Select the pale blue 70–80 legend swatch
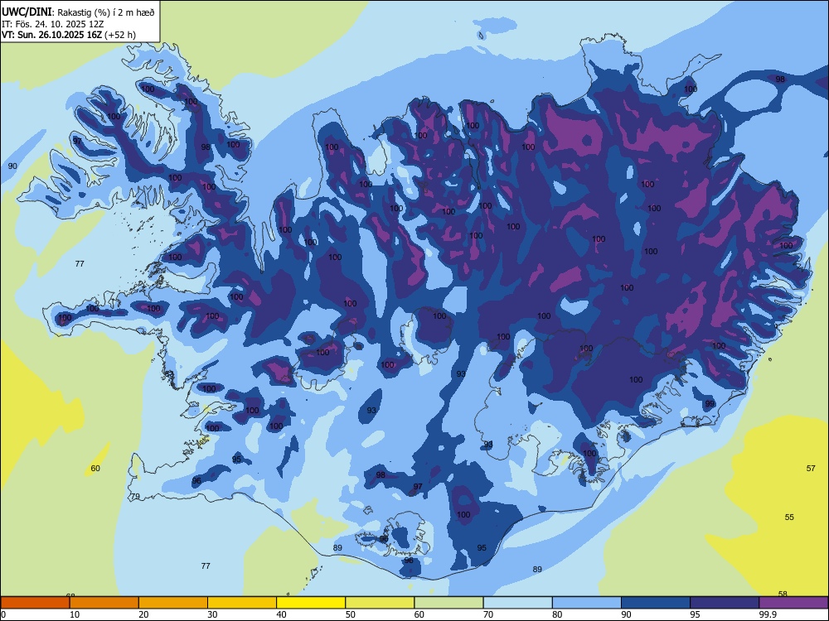The width and height of the screenshot is (829, 621). (x=518, y=603)
